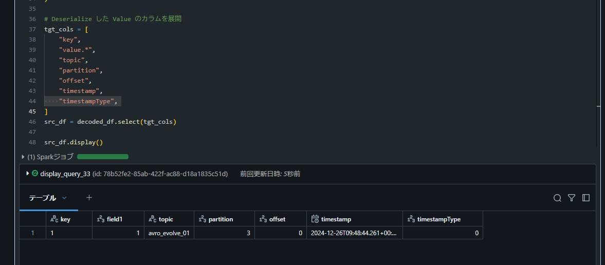Select the avro_evolve_01 topic cell
Image resolution: width=605 pixels, height=265 pixels.
coord(169,233)
